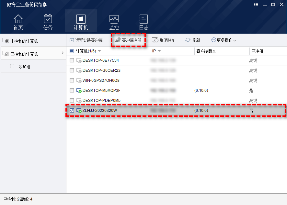Click the 远程安装客户端 install icon
Image resolution: width=287 pixels, height=205 pixels.
point(72,40)
